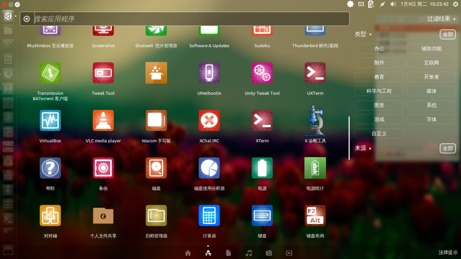Launch VLC media player
The height and width of the screenshot is (259, 461).
103,120
